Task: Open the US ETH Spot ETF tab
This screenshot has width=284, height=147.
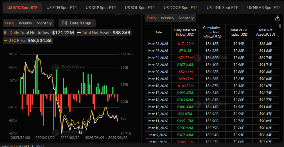Action: click(61, 8)
